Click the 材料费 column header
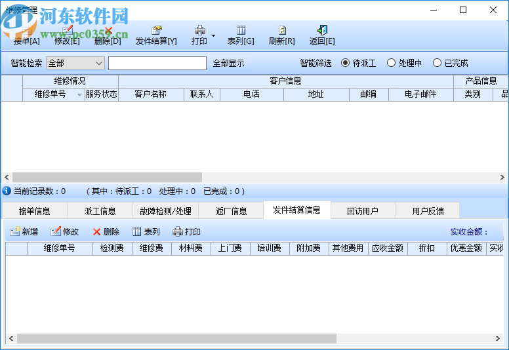The image size is (509, 350). pyautogui.click(x=191, y=248)
